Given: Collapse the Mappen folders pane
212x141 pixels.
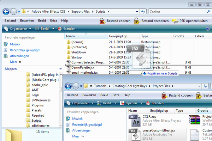Looking at the screenshot, I should (x=60, y=68).
